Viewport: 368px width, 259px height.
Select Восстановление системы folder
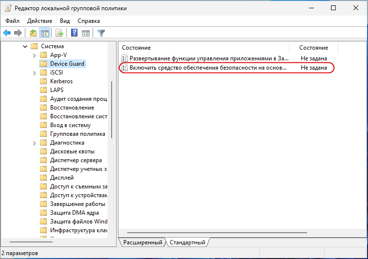[x=78, y=116]
